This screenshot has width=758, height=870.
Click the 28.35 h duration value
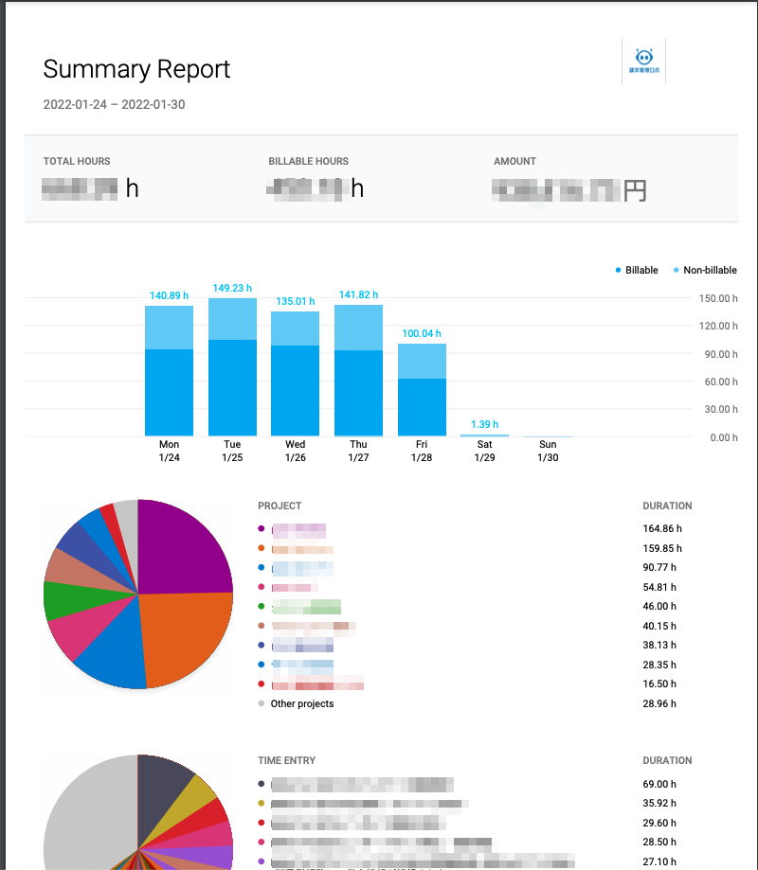(x=659, y=665)
